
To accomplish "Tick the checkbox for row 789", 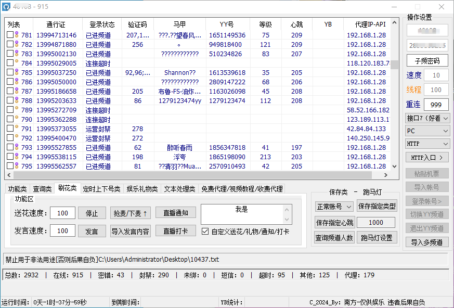I will point(10,110).
